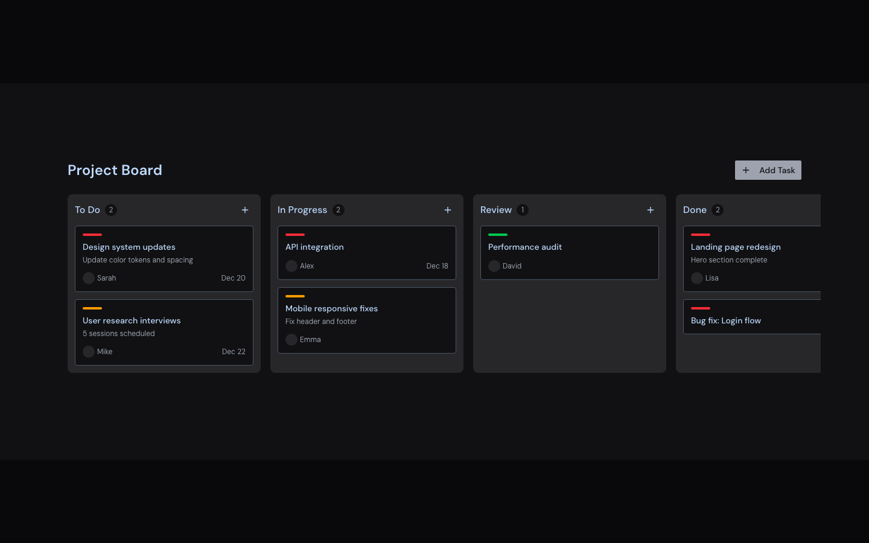Click Mike's avatar on User research interviews
The image size is (869, 543).
89,352
